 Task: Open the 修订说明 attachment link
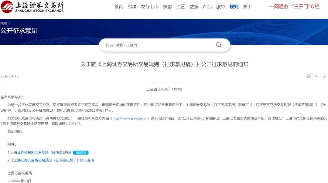[50, 160]
